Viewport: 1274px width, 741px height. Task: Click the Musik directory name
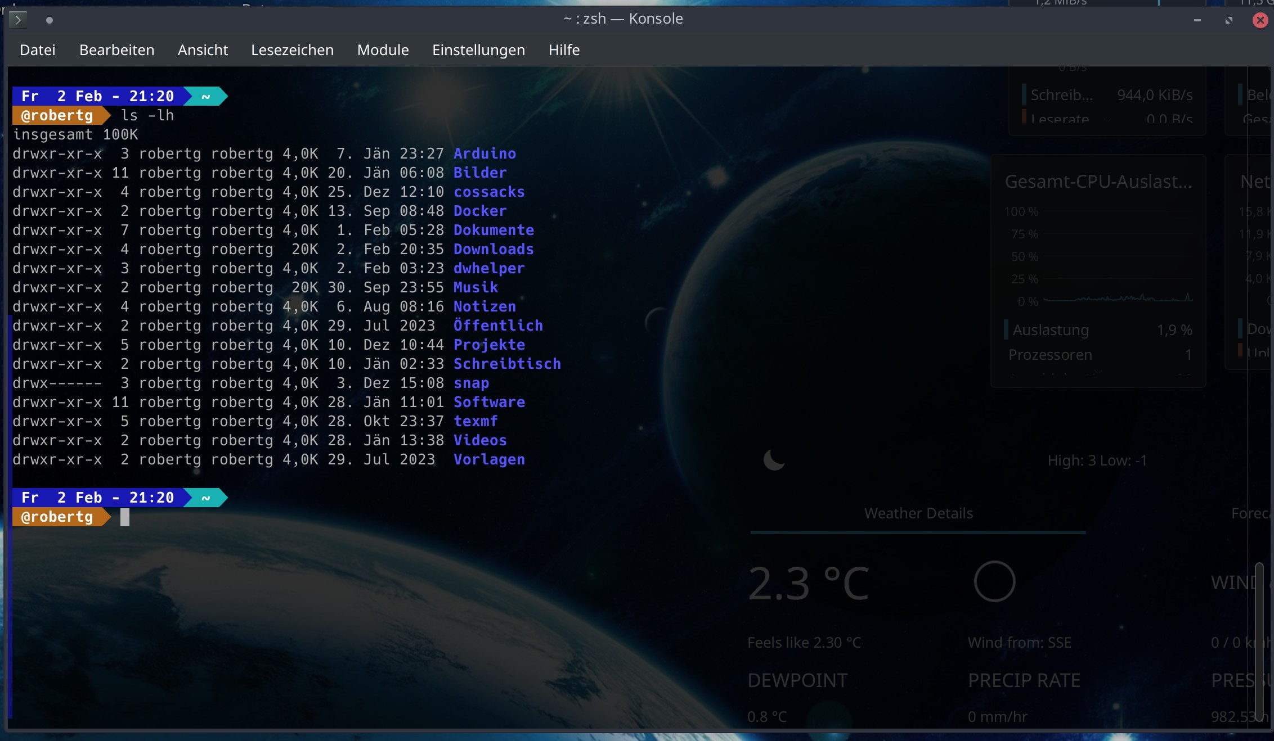point(475,287)
